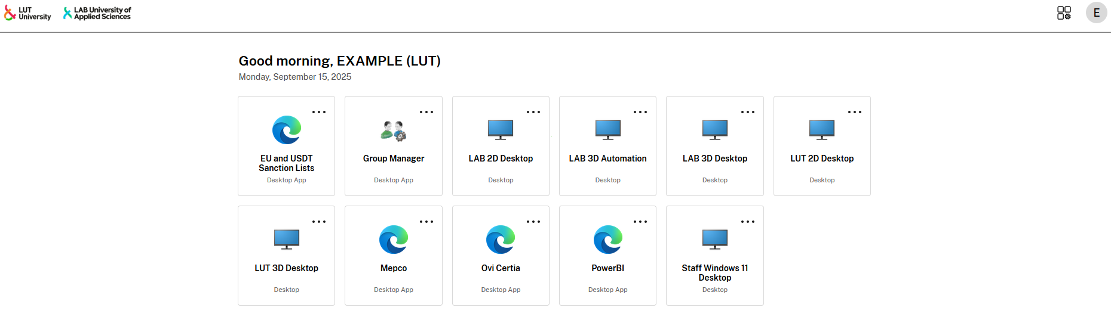Click the Staff Windows 11 Desktop title
Viewport: 1111px width, 317px height.
(715, 273)
